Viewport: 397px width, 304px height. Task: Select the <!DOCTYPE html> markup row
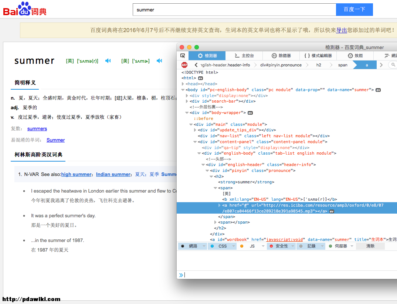coord(200,73)
